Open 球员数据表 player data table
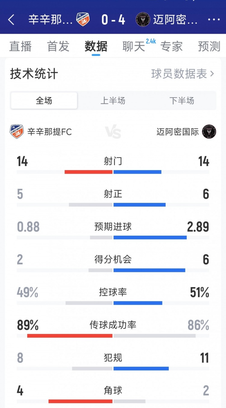226x408 pixels. (x=179, y=74)
